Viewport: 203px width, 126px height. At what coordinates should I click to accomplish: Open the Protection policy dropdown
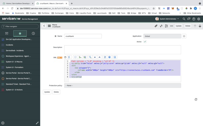click(122, 86)
